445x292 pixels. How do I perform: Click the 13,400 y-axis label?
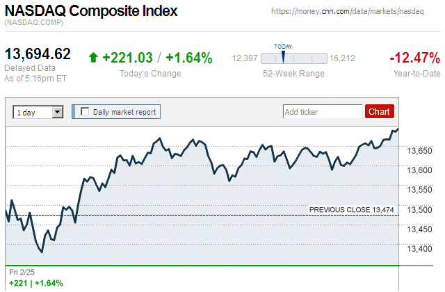pos(420,250)
